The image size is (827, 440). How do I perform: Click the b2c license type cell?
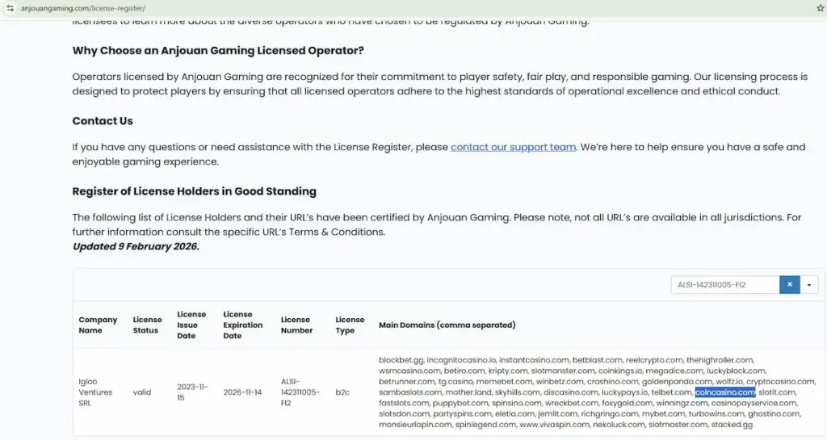click(x=342, y=392)
